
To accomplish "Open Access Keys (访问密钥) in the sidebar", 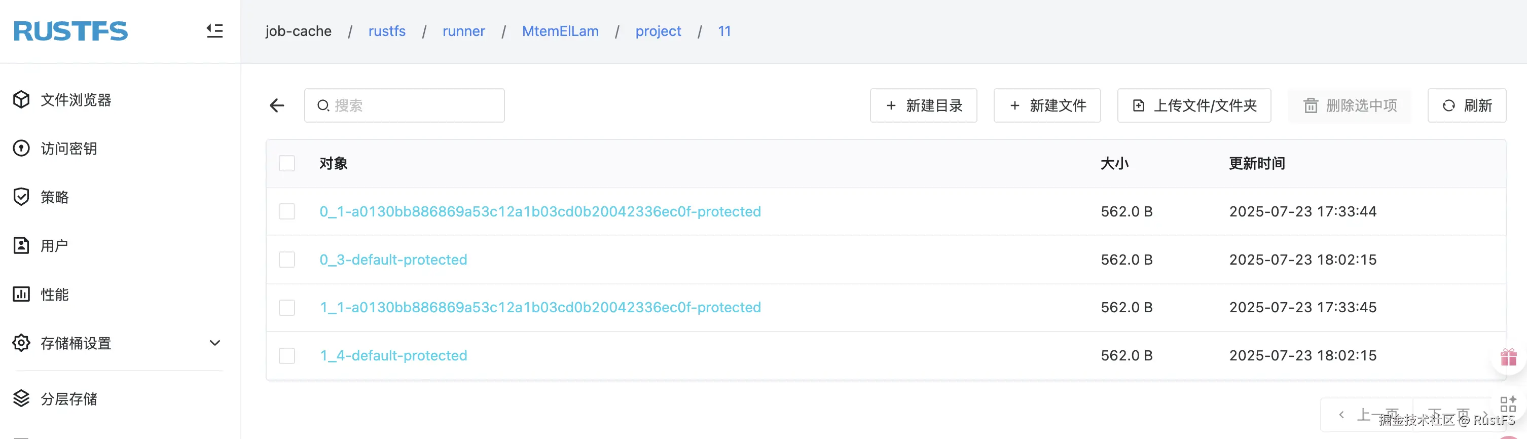I will pos(69,148).
